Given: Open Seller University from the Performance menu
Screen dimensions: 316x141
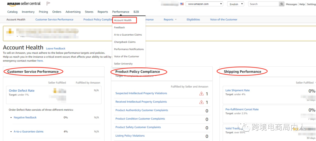Looking at the screenshot, I should [x=123, y=64].
